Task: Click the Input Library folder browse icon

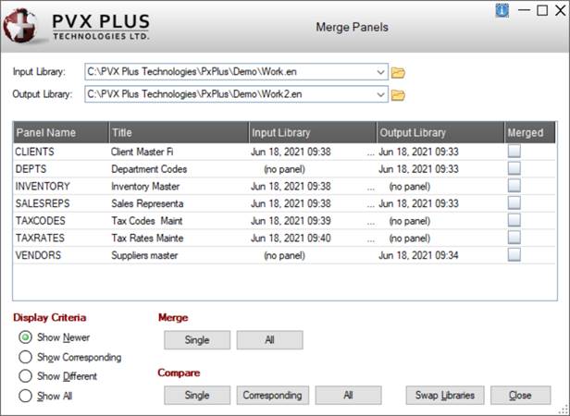Action: pos(399,72)
